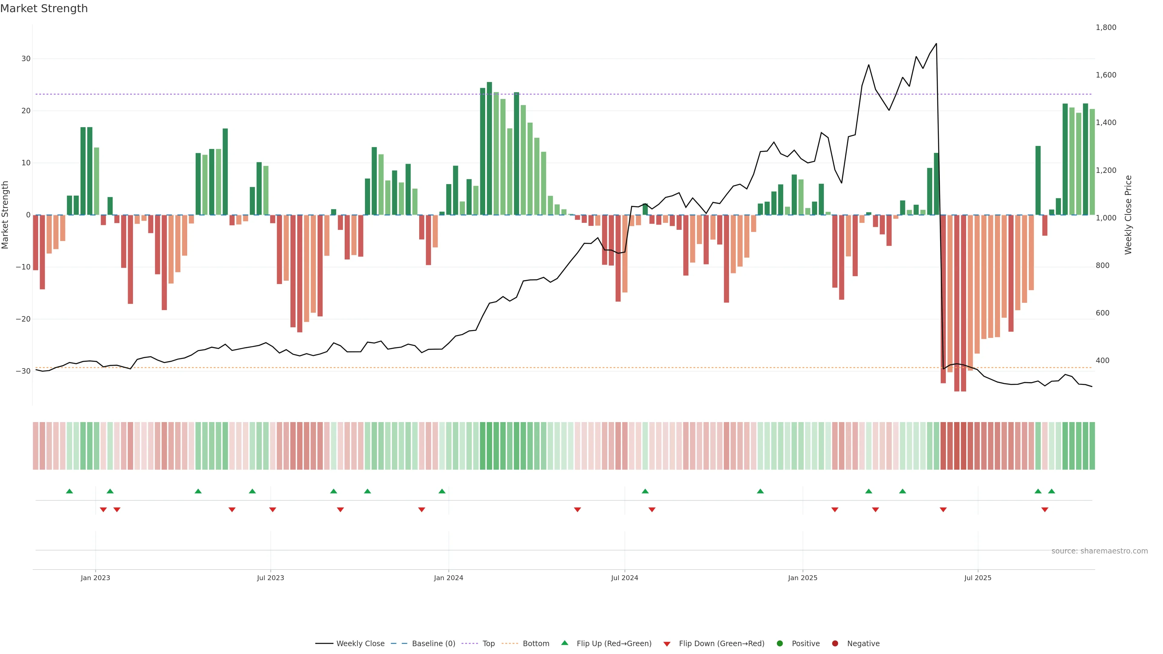
Task: Click the Jul 2025 x-axis label
Action: point(977,578)
